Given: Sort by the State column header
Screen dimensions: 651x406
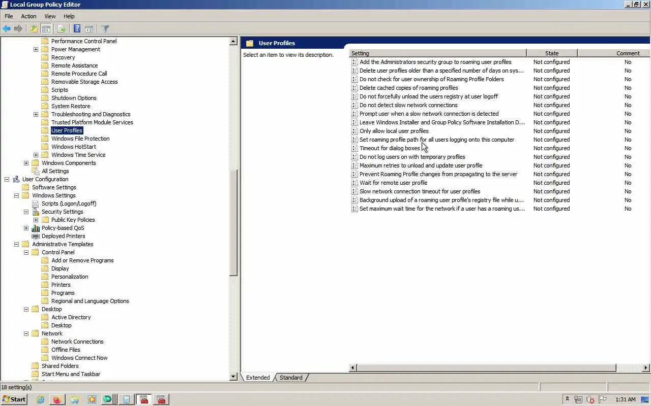Looking at the screenshot, I should (552, 53).
